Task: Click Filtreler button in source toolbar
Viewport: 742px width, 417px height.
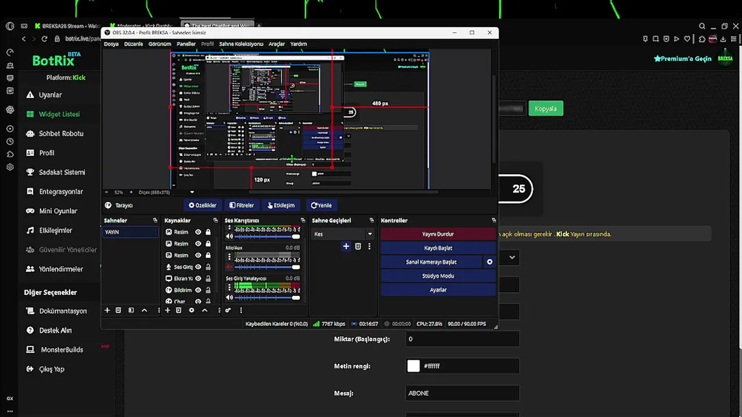Action: click(x=242, y=205)
